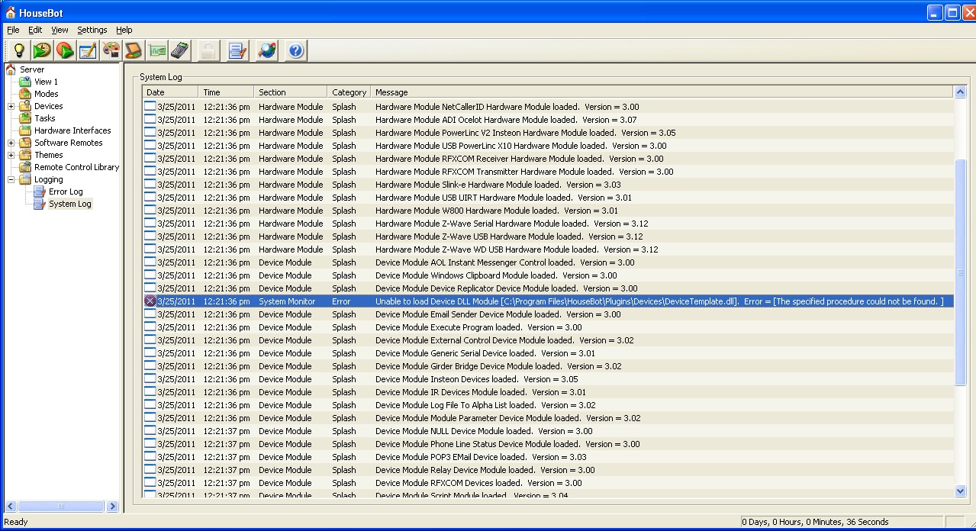The width and height of the screenshot is (976, 531).
Task: Click the HouseBot title bar app icon
Action: point(10,12)
